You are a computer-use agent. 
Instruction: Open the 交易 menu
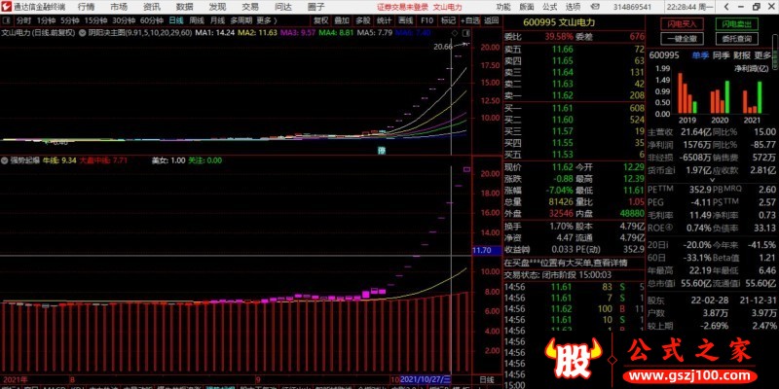[x=250, y=7]
